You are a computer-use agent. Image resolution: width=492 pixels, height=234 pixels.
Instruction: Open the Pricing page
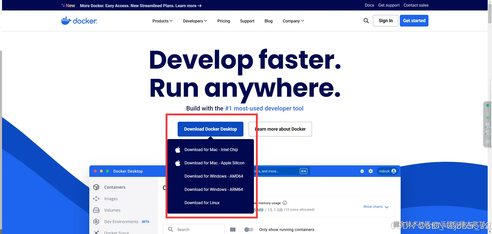[224, 21]
